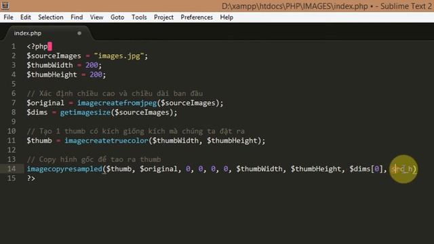The width and height of the screenshot is (434, 244).
Task: Click the value 200 on line 4
Action: point(96,75)
